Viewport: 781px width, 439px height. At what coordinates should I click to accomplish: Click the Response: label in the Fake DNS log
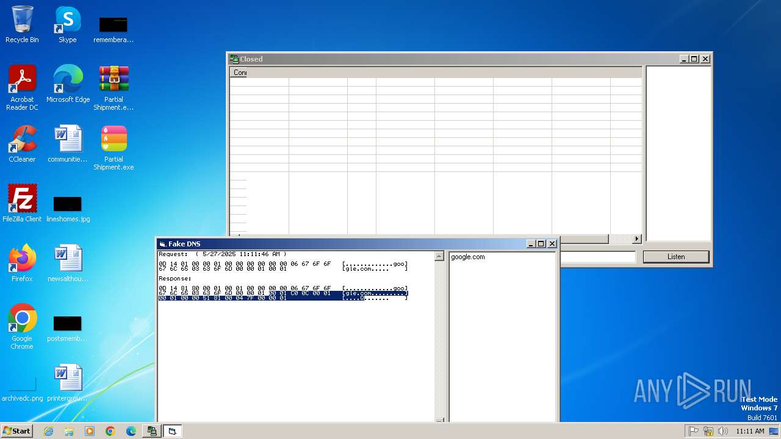pos(175,279)
